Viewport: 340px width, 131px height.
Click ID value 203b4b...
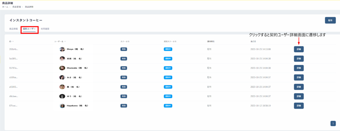click(14, 49)
